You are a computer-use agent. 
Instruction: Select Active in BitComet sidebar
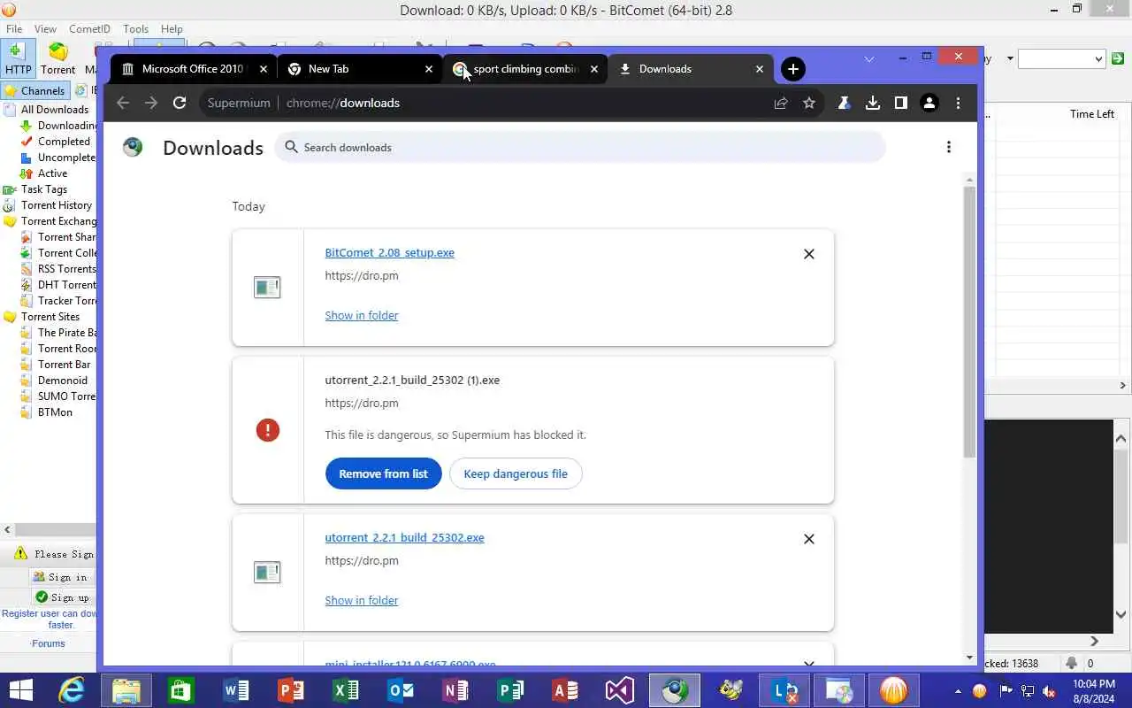coord(52,173)
